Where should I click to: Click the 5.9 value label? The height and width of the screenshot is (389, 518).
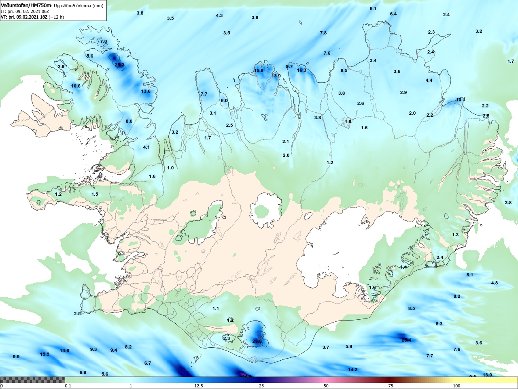(349, 346)
